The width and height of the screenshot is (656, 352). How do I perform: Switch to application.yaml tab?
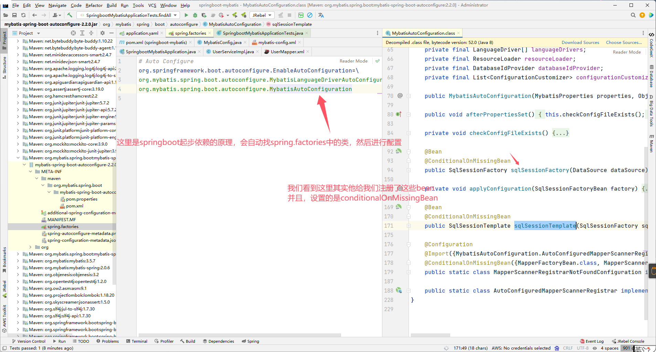pyautogui.click(x=142, y=33)
